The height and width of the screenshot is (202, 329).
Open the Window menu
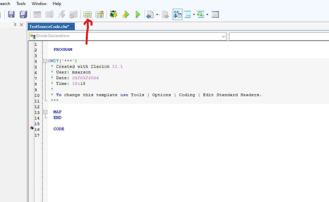coord(39,4)
